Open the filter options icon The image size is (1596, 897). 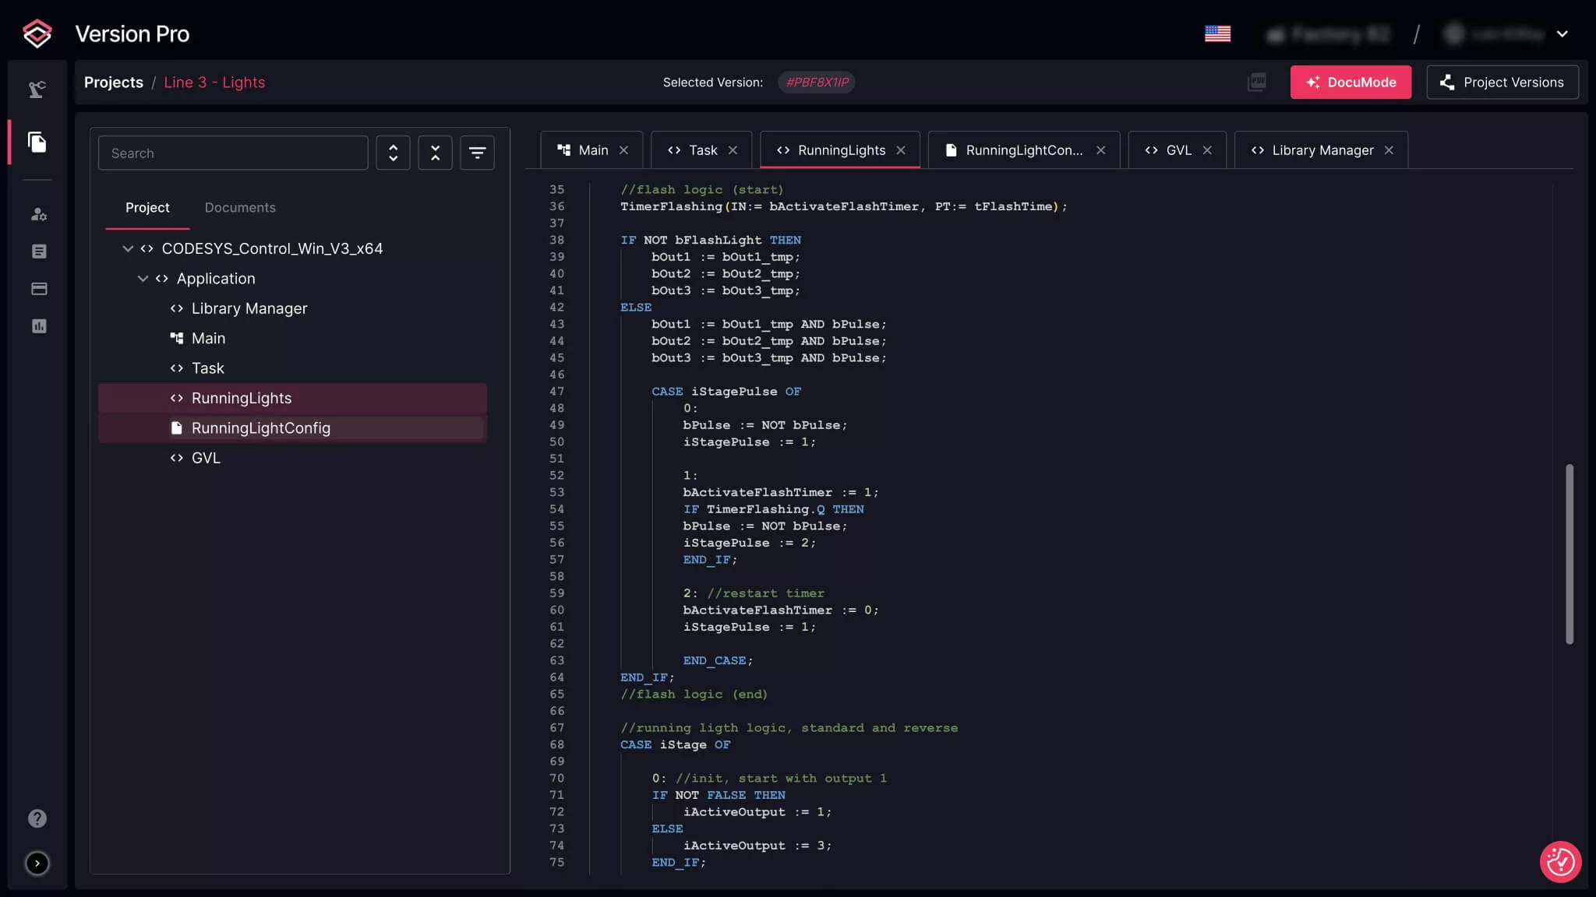tap(477, 153)
